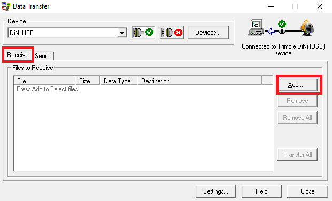Minimize the Data Transfer window

pos(271,6)
